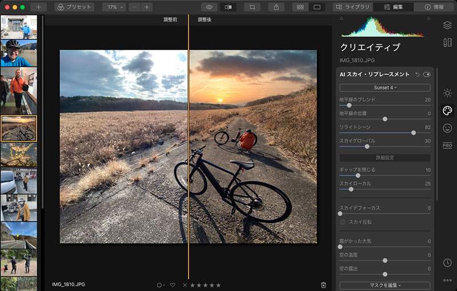Open the 編集 edit tab

pyautogui.click(x=393, y=7)
